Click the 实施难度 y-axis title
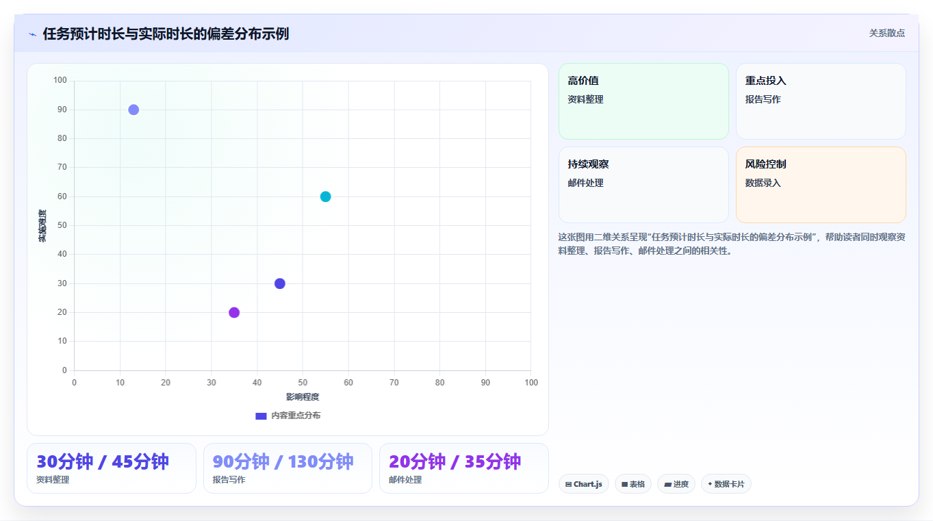This screenshot has width=933, height=521. (x=42, y=226)
